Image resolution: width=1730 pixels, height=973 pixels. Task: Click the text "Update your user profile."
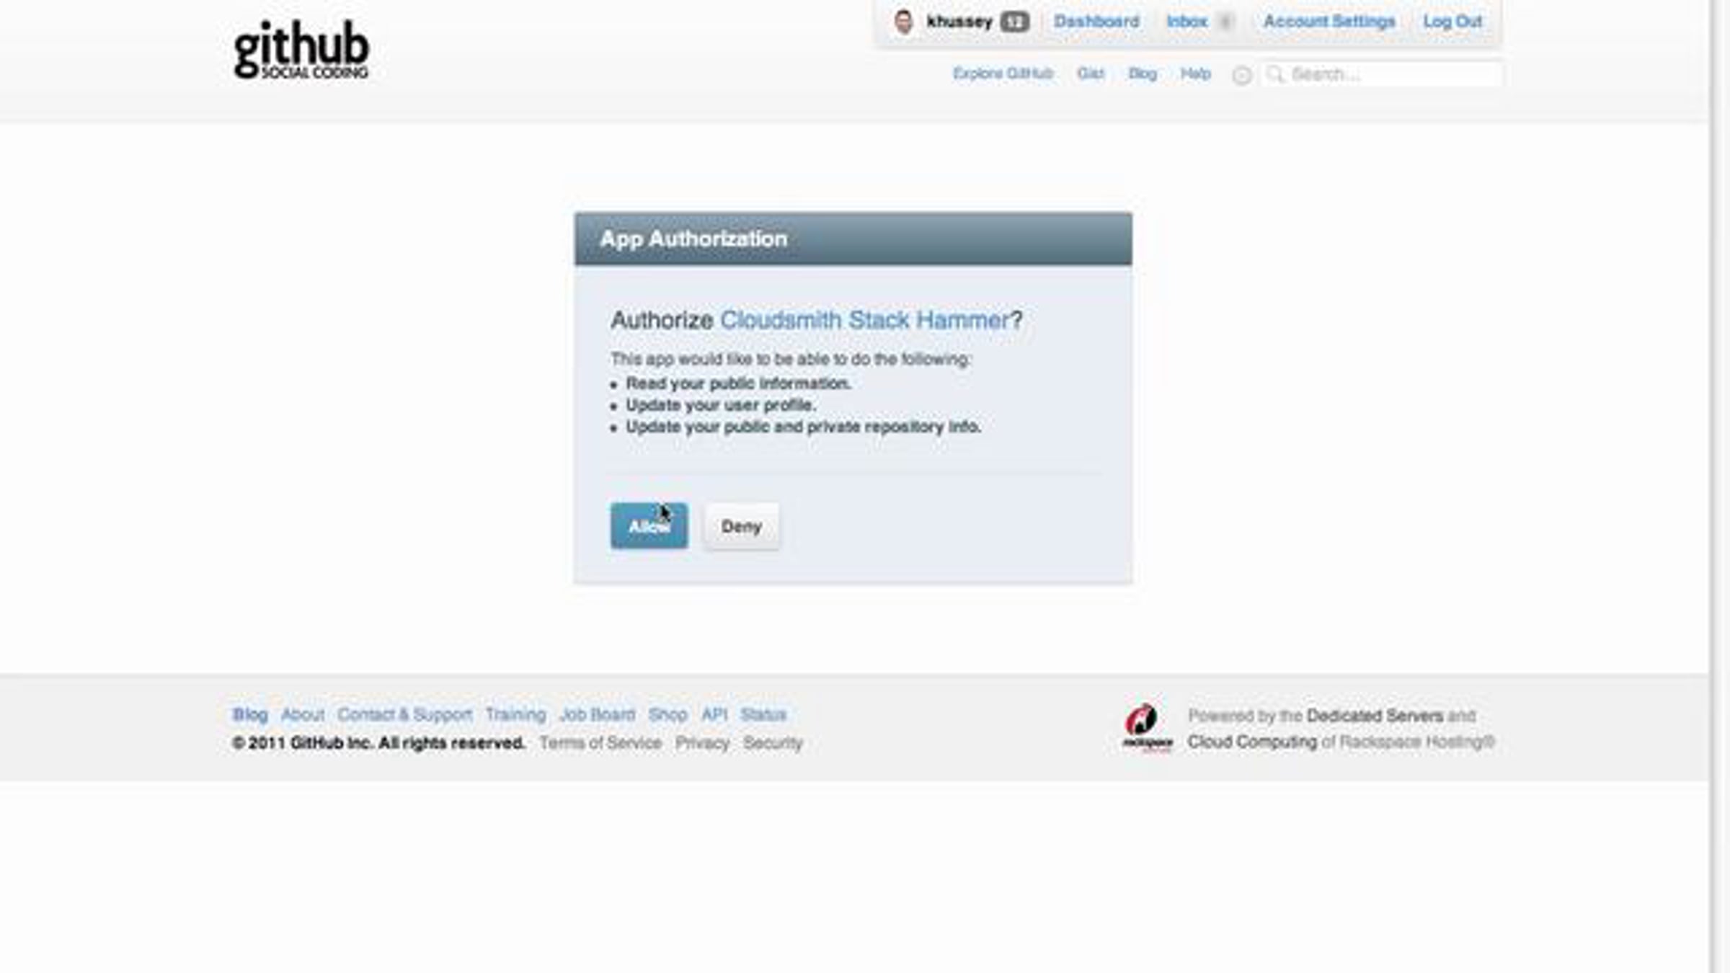tap(721, 405)
